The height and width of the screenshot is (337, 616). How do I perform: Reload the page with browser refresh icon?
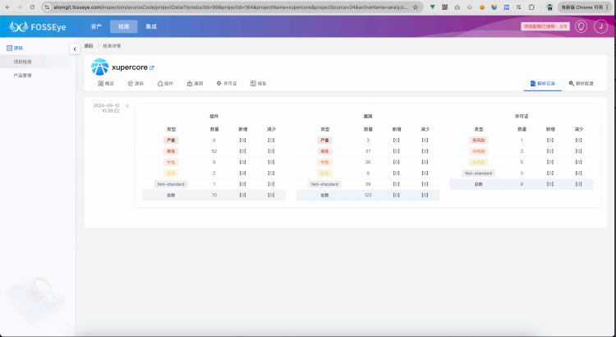(x=32, y=7)
